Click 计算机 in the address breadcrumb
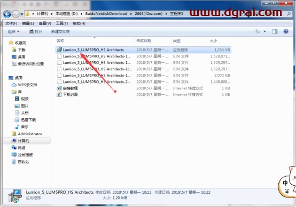 click(42, 14)
